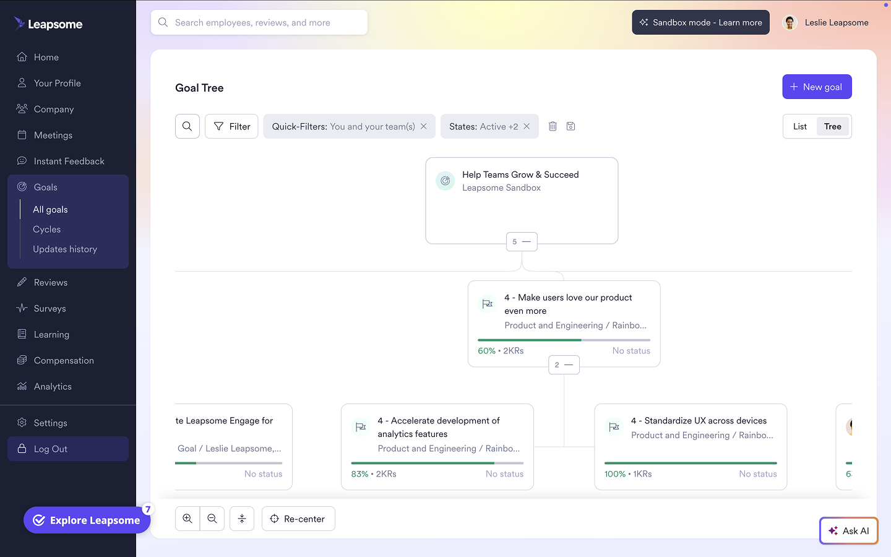This screenshot has height=557, width=891.
Task: Keep Tree view selected in view toggle
Action: click(x=833, y=126)
